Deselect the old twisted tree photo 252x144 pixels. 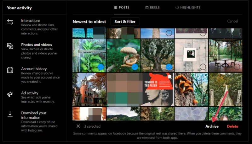click(169, 67)
